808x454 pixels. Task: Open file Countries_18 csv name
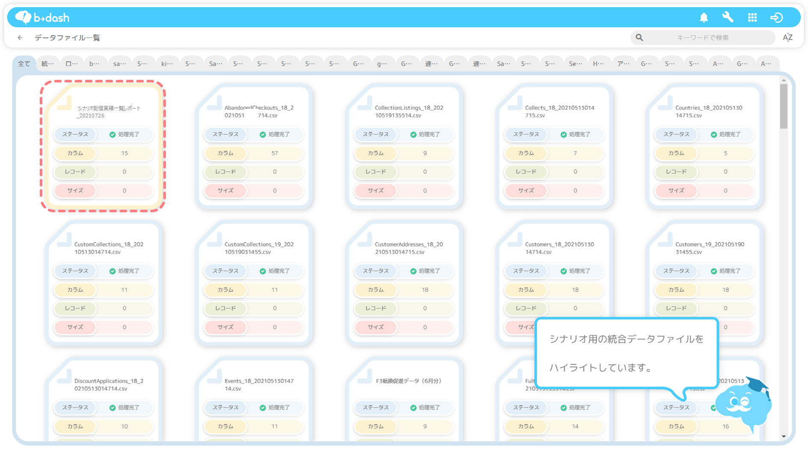[x=709, y=111]
